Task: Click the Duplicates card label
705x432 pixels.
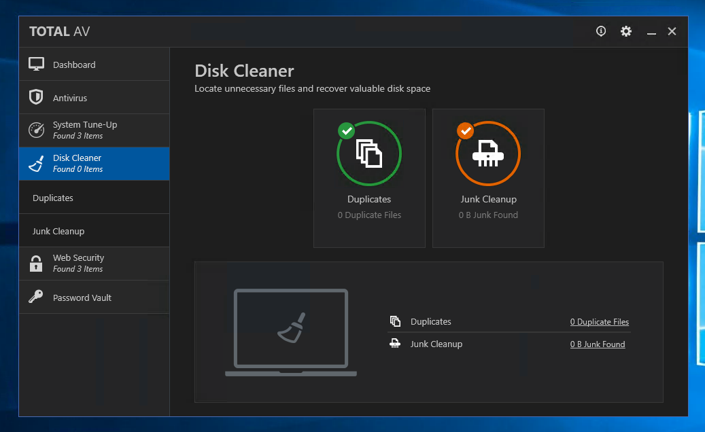Action: tap(369, 199)
